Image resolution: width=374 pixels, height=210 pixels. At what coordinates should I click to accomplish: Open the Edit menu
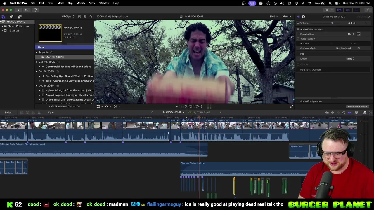[41, 3]
